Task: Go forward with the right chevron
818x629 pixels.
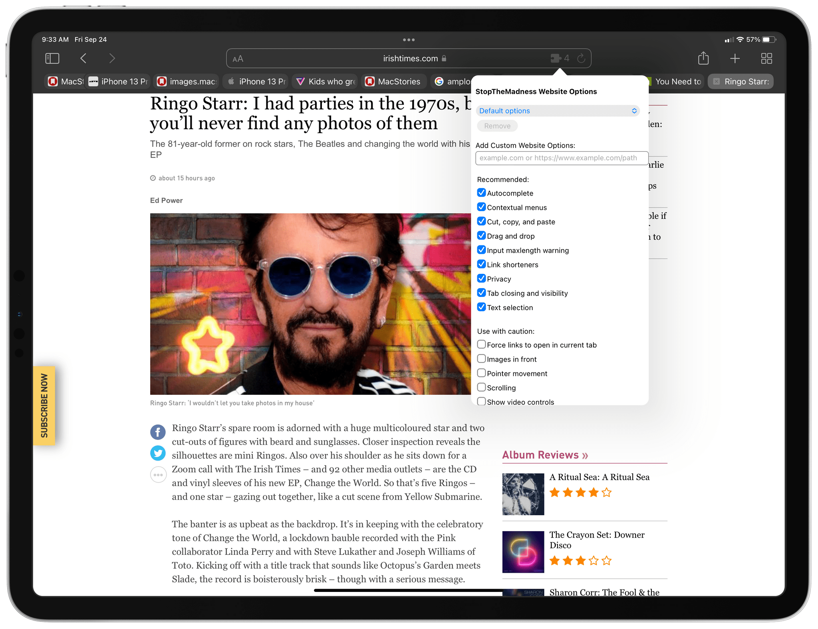Action: 112,59
